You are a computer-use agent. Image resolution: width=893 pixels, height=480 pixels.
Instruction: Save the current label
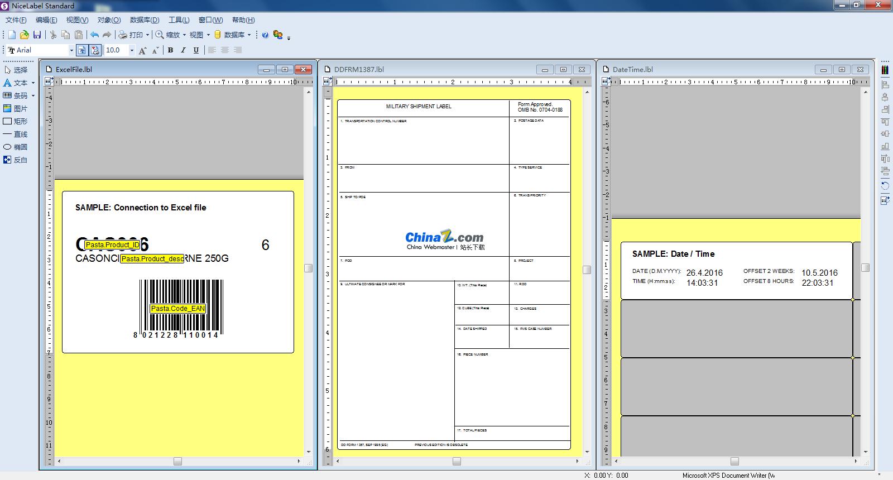click(x=37, y=35)
